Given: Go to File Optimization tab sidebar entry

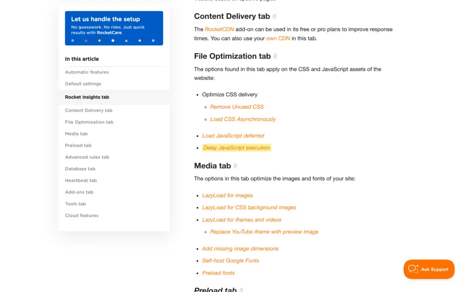Looking at the screenshot, I should tap(89, 122).
